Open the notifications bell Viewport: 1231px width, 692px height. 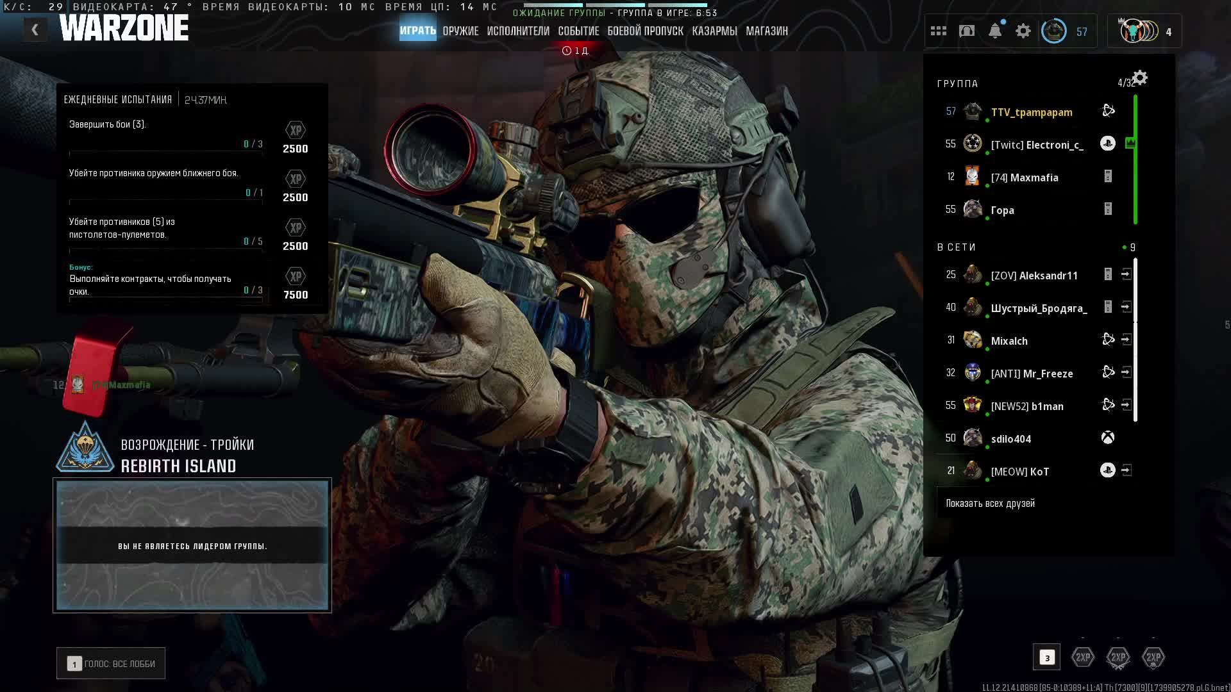pyautogui.click(x=995, y=31)
